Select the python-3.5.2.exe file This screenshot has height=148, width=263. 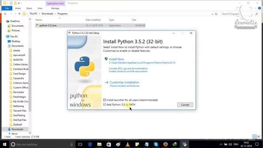90,25
